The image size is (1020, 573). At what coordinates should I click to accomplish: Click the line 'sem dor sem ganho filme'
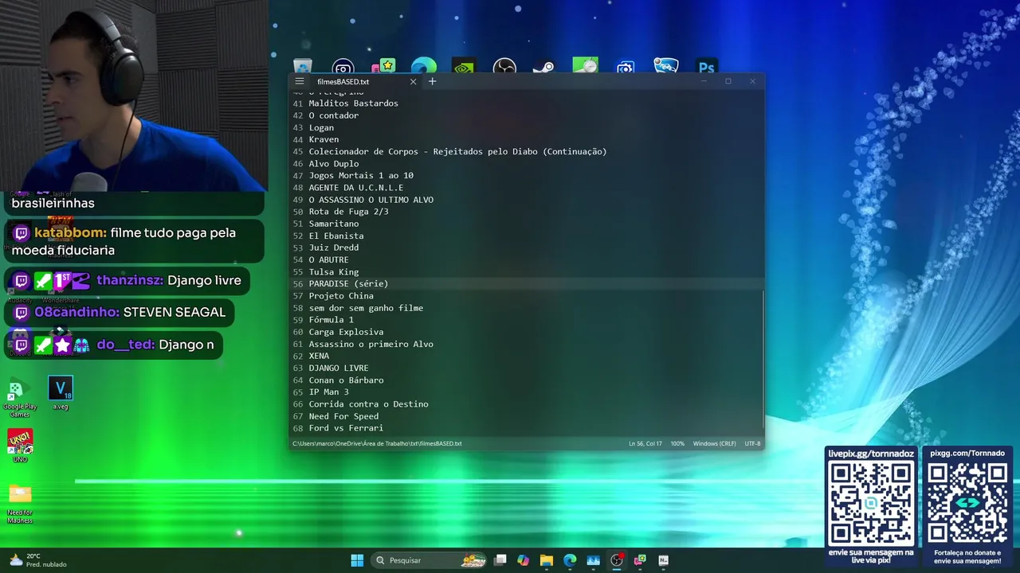click(366, 308)
